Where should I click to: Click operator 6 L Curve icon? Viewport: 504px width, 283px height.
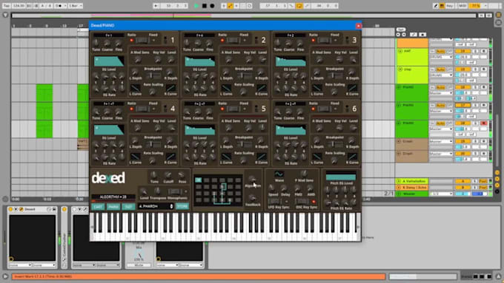pyautogui.click(x=317, y=157)
